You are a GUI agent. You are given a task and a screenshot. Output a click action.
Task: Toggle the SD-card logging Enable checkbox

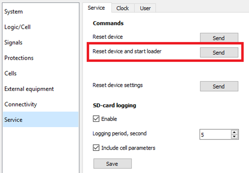[96, 119]
